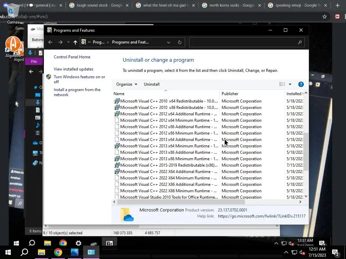The width and height of the screenshot is (346, 259).
Task: Go up one level with the Up arrow
Action: [75, 42]
